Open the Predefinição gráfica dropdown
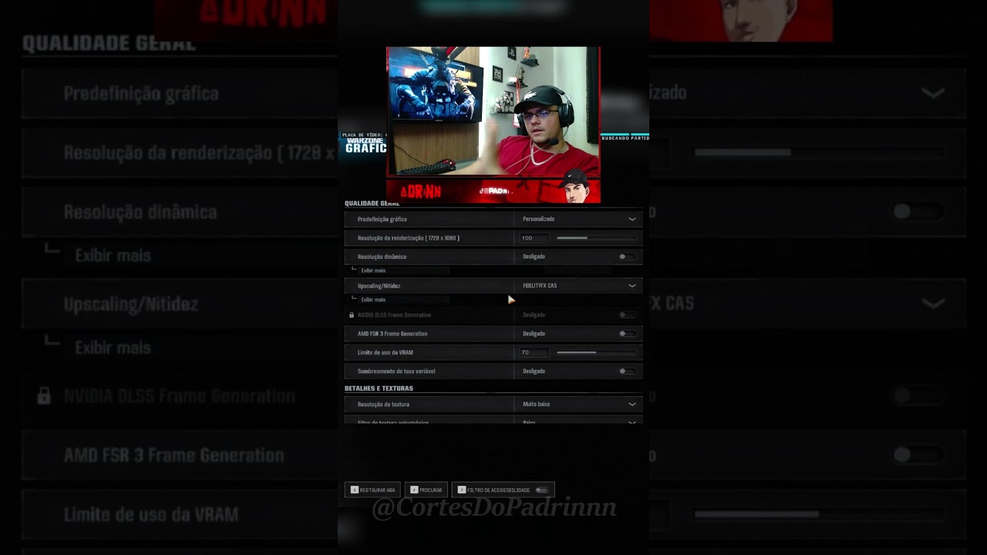 [578, 219]
